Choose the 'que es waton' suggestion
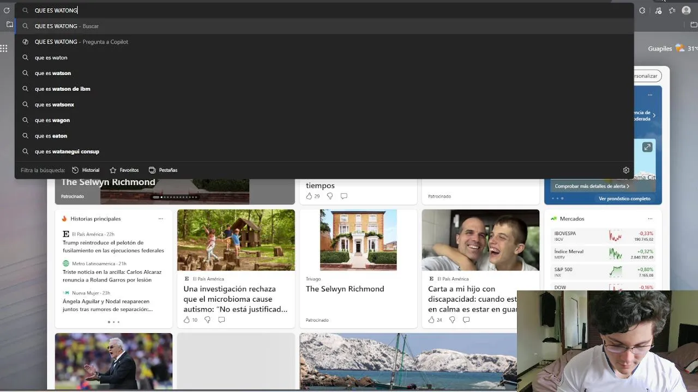 tap(324, 58)
